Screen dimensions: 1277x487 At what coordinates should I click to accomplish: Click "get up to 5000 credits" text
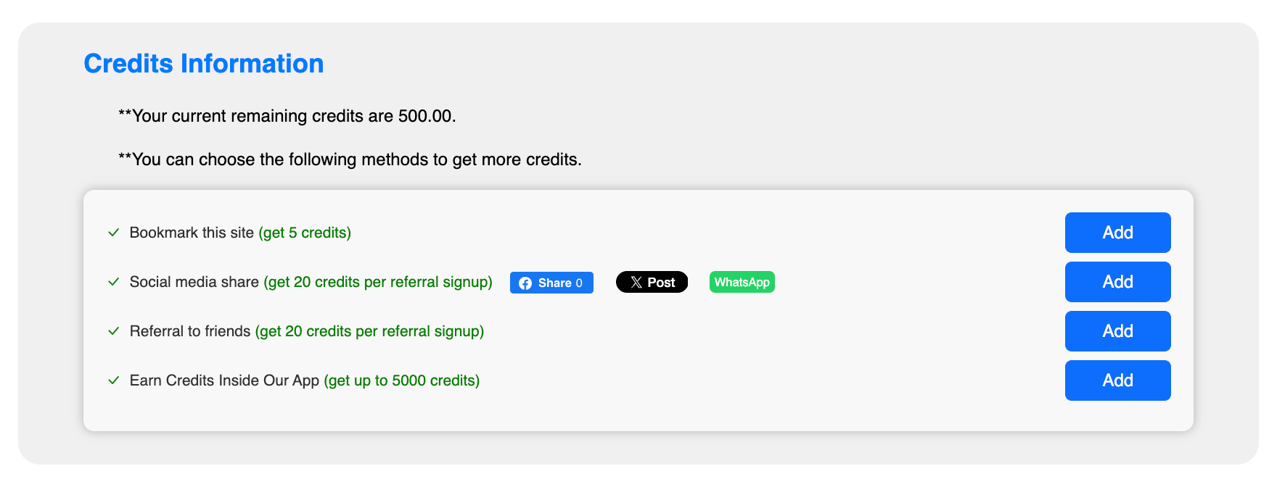click(401, 380)
